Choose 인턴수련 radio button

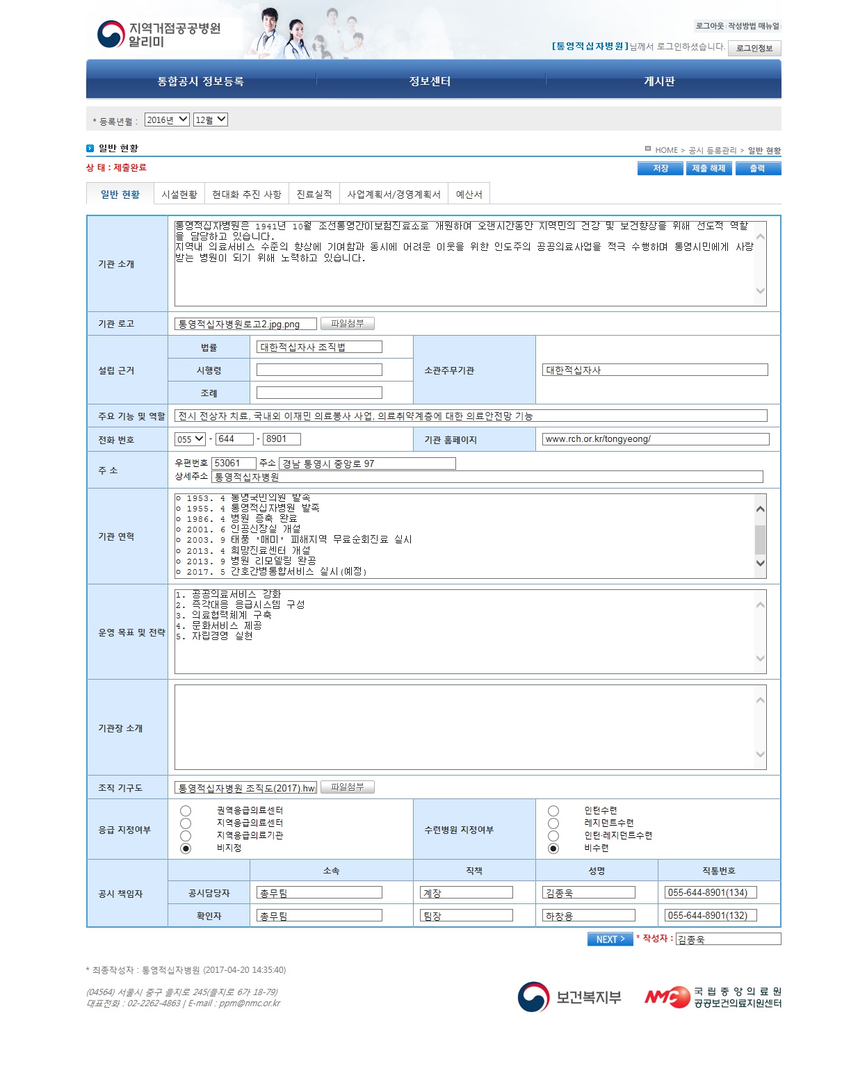tap(553, 811)
